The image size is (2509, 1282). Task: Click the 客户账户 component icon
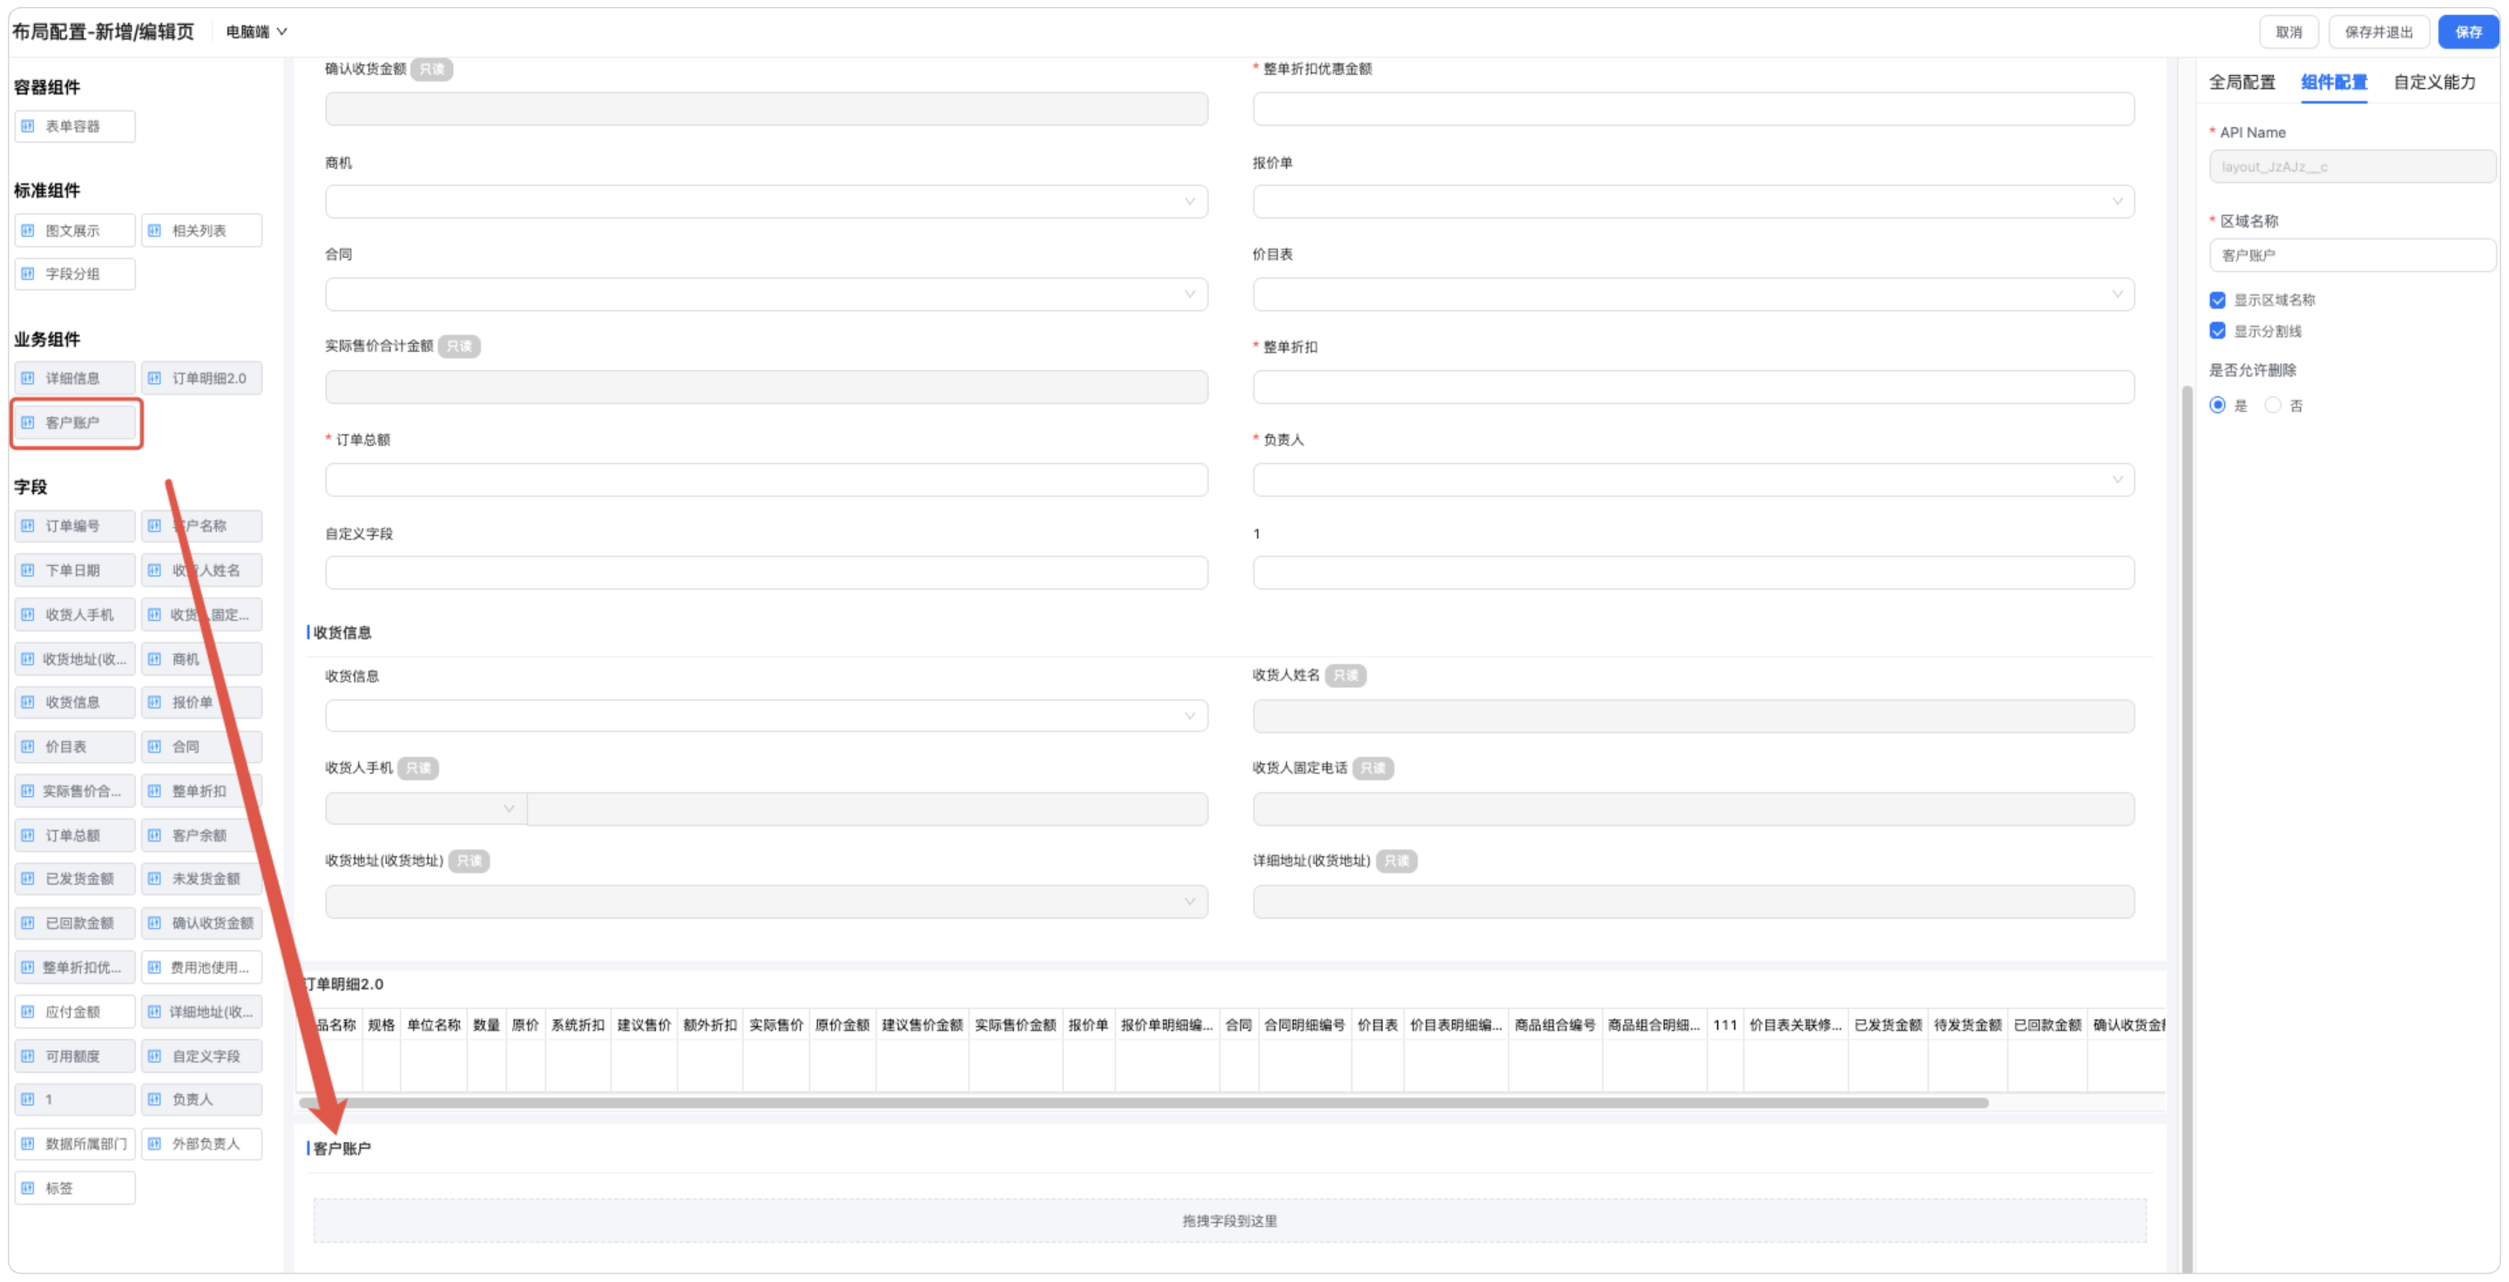tap(28, 423)
